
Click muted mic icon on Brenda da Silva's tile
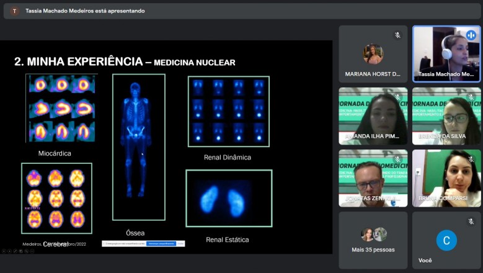click(471, 97)
